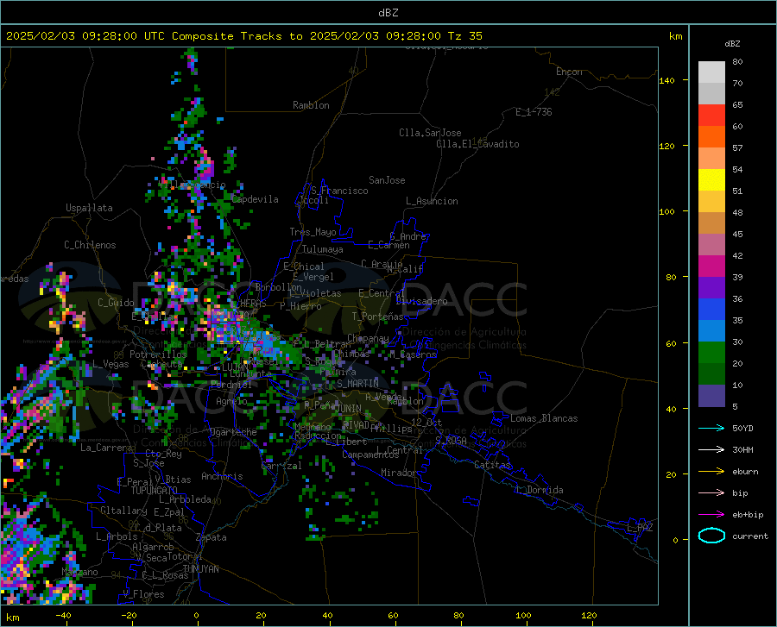This screenshot has height=627, width=777.
Task: Pick the bright yellow 54 dBZ swatch
Action: pyautogui.click(x=711, y=180)
